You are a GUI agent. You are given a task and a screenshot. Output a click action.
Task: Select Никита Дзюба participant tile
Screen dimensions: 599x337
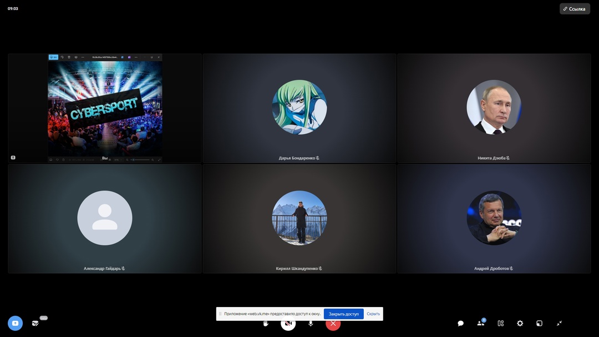(x=494, y=108)
